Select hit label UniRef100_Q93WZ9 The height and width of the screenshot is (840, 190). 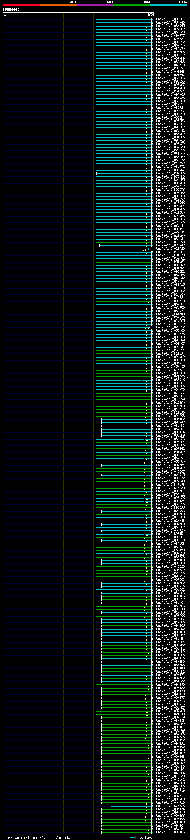pos(170,144)
